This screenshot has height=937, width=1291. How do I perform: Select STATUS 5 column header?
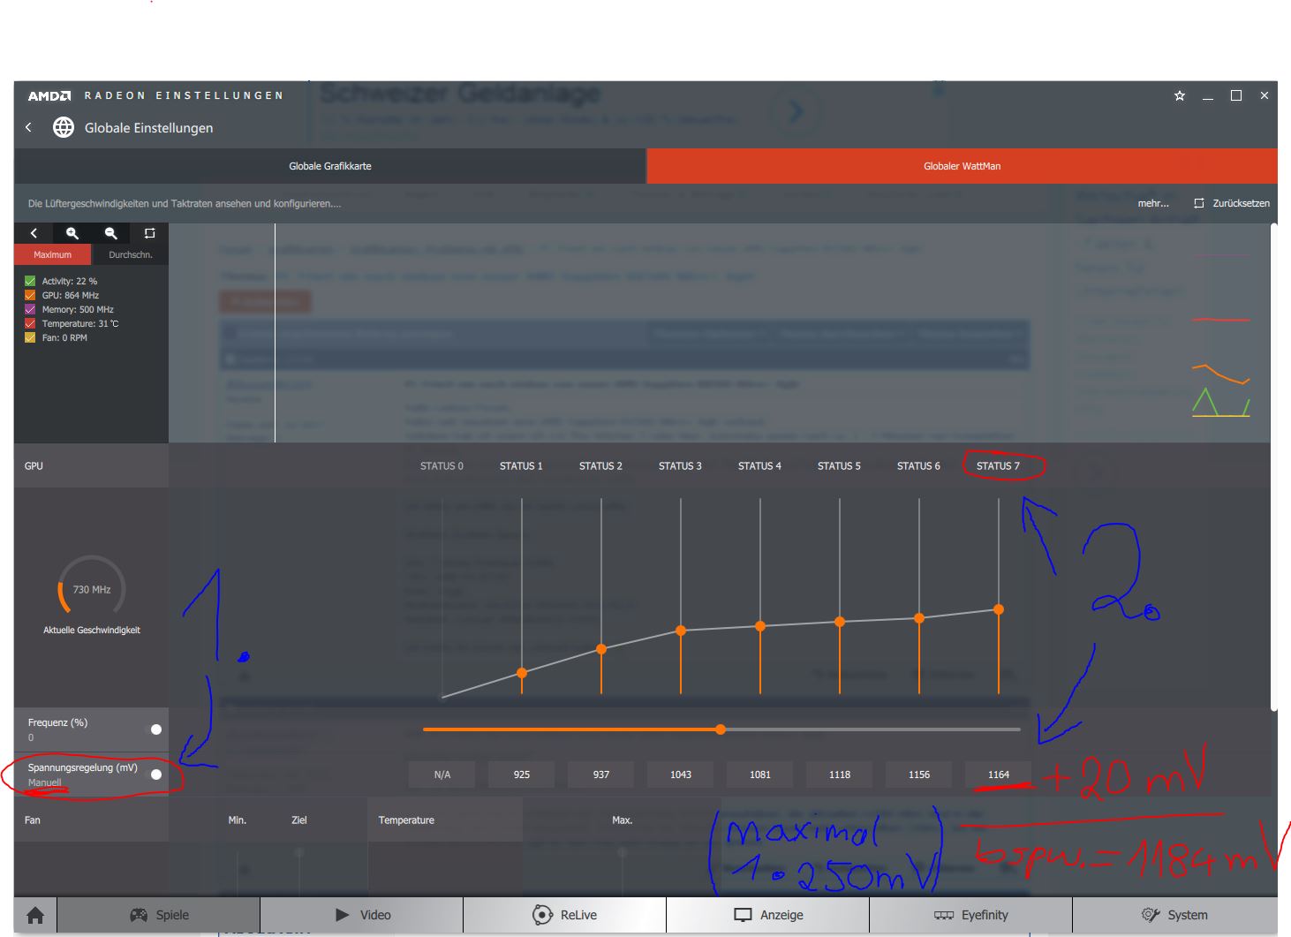click(x=839, y=466)
